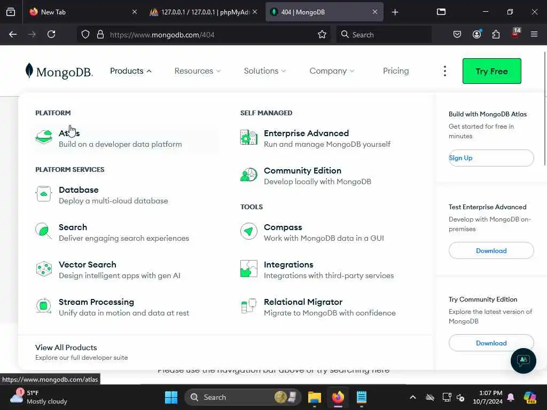Click the Sign Up button
Screen dimensions: 547x410
click(x=491, y=158)
